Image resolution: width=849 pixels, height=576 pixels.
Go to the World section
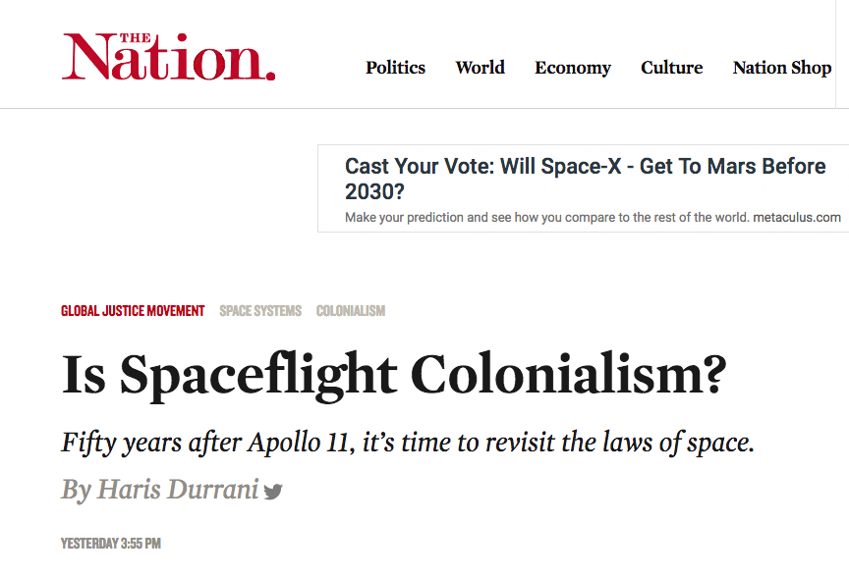click(480, 68)
